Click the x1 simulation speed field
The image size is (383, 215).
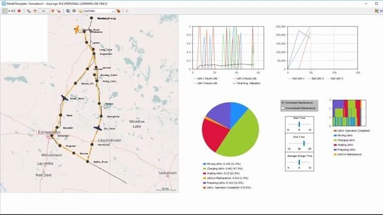(44, 11)
